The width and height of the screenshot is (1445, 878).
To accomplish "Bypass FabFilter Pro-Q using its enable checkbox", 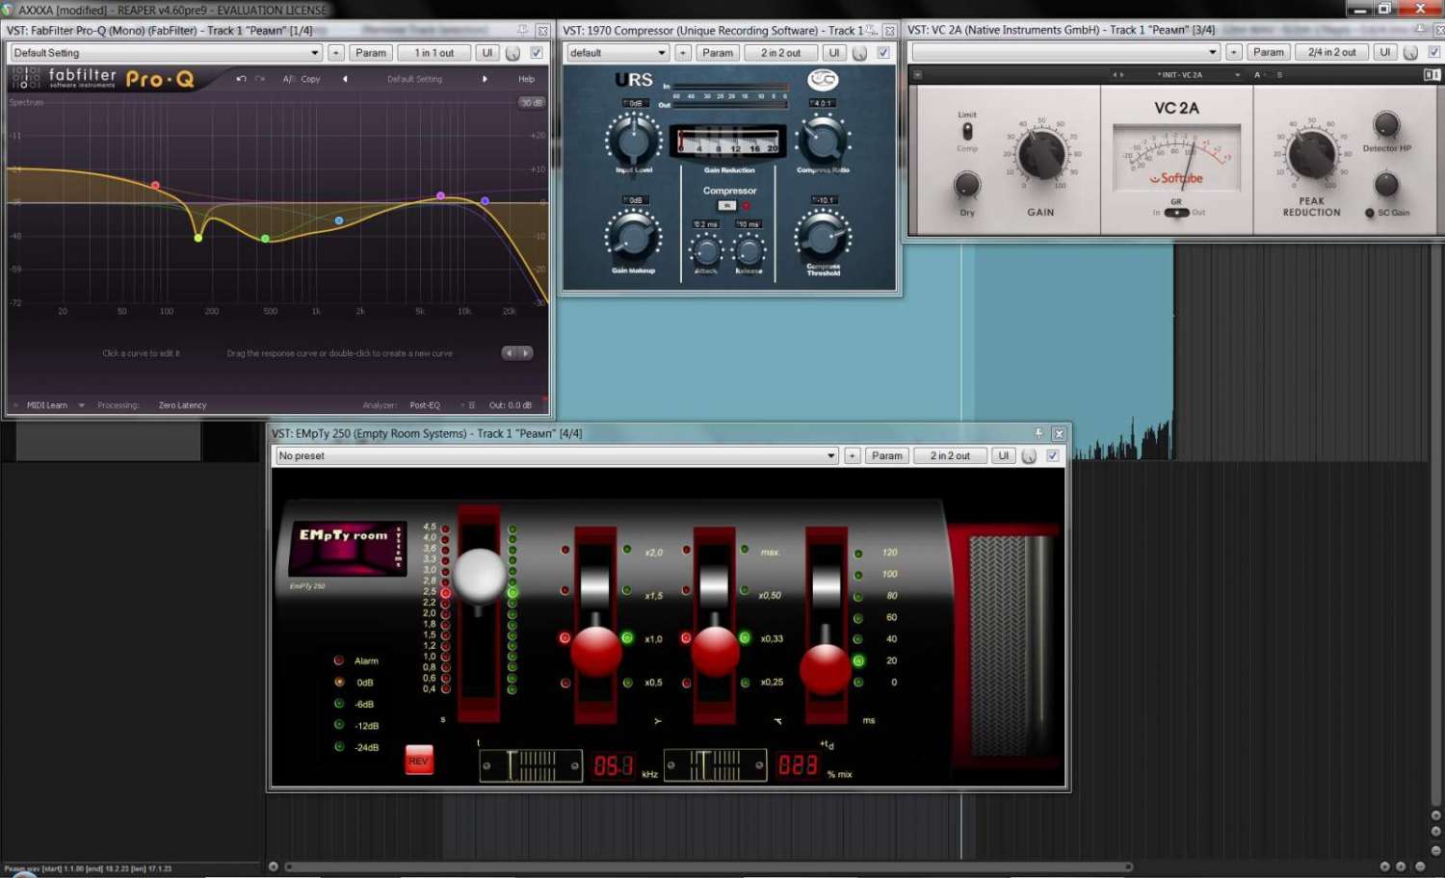I will (537, 53).
